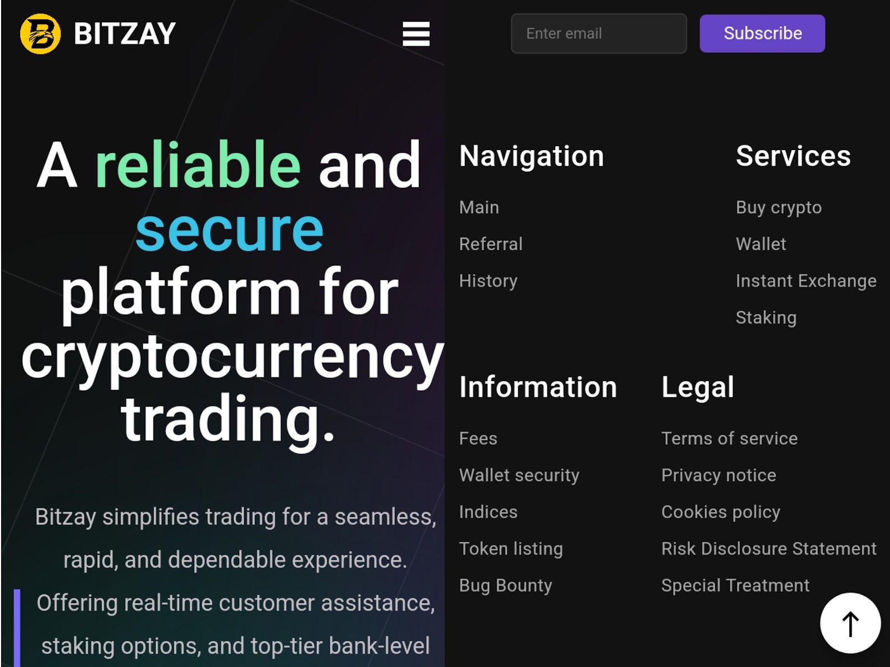
Task: Select Buy crypto under Services
Action: pyautogui.click(x=778, y=207)
